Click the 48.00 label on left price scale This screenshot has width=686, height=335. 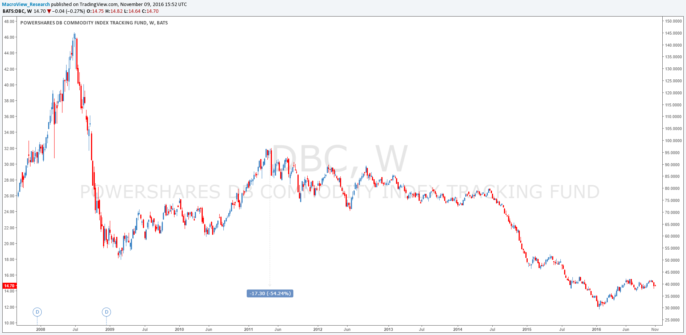pyautogui.click(x=9, y=21)
